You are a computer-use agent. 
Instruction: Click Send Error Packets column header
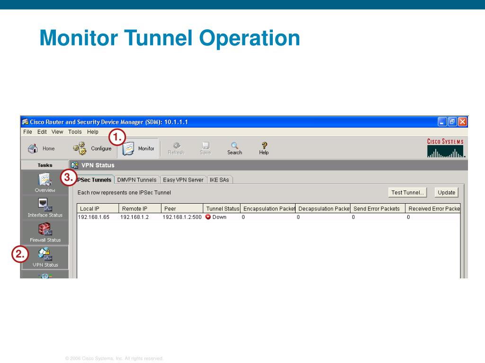[x=377, y=208]
